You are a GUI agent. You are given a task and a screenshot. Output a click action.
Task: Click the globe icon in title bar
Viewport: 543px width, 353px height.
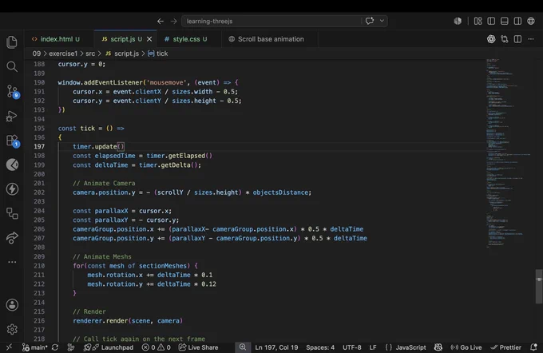531,21
